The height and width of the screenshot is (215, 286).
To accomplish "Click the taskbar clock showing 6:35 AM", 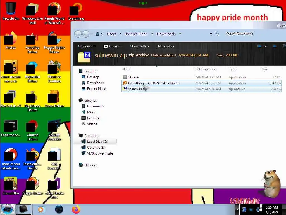I will [x=272, y=209].
